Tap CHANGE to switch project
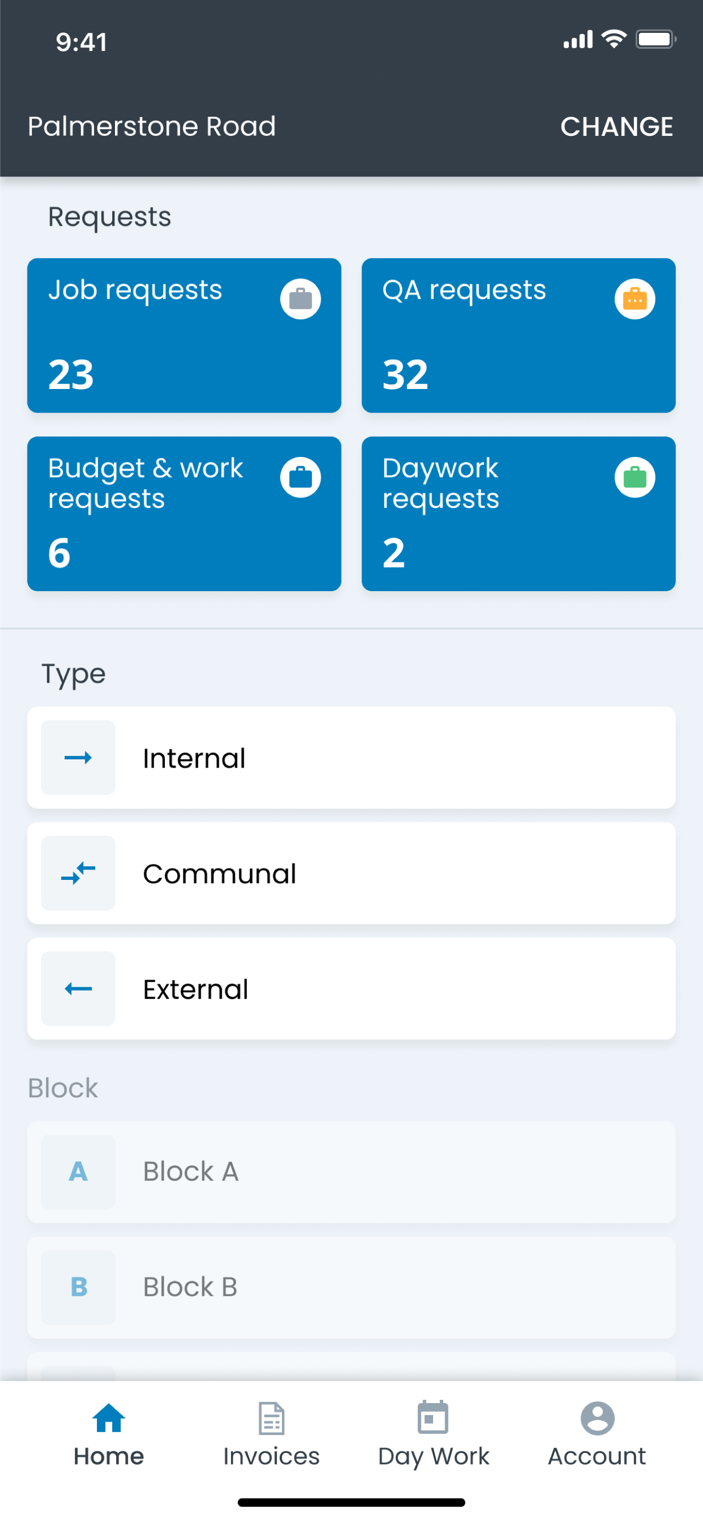This screenshot has width=703, height=1522. point(617,127)
